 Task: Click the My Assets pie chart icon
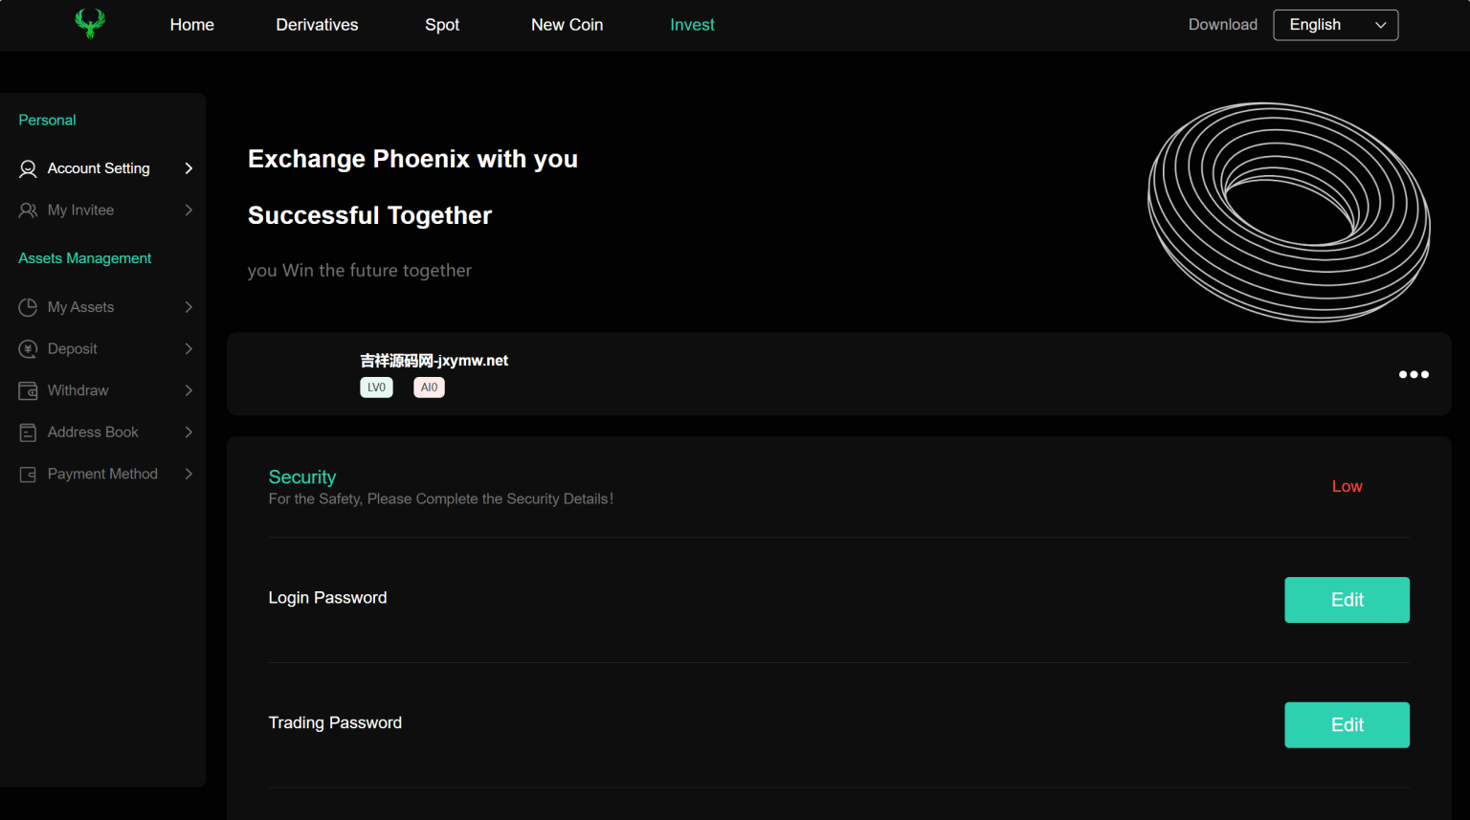click(28, 307)
